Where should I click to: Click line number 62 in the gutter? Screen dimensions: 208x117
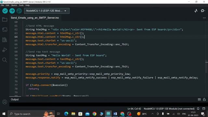(x=16, y=30)
